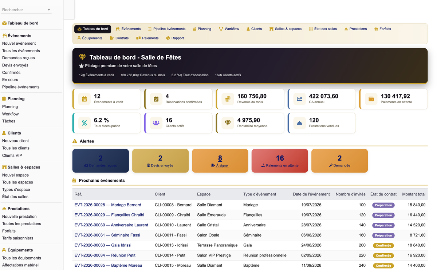Open the Équipements tab in top navigation

90,38
